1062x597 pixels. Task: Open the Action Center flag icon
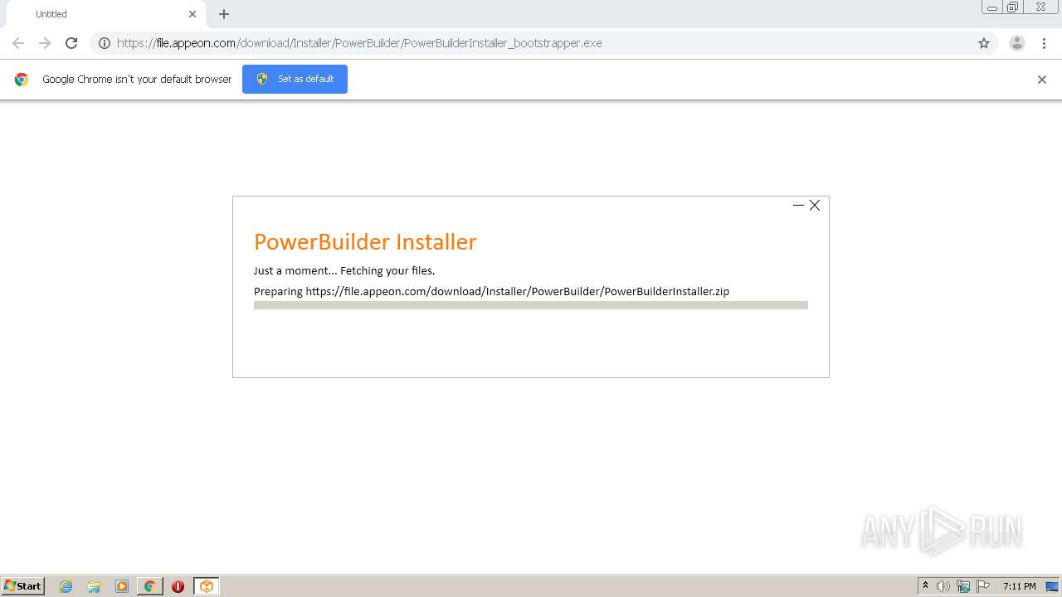[983, 586]
